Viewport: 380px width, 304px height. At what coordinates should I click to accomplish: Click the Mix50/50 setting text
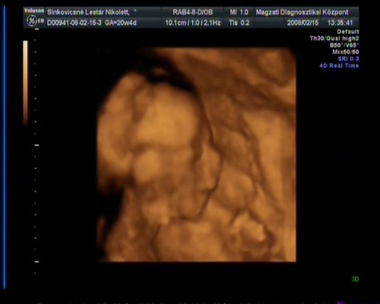(345, 52)
